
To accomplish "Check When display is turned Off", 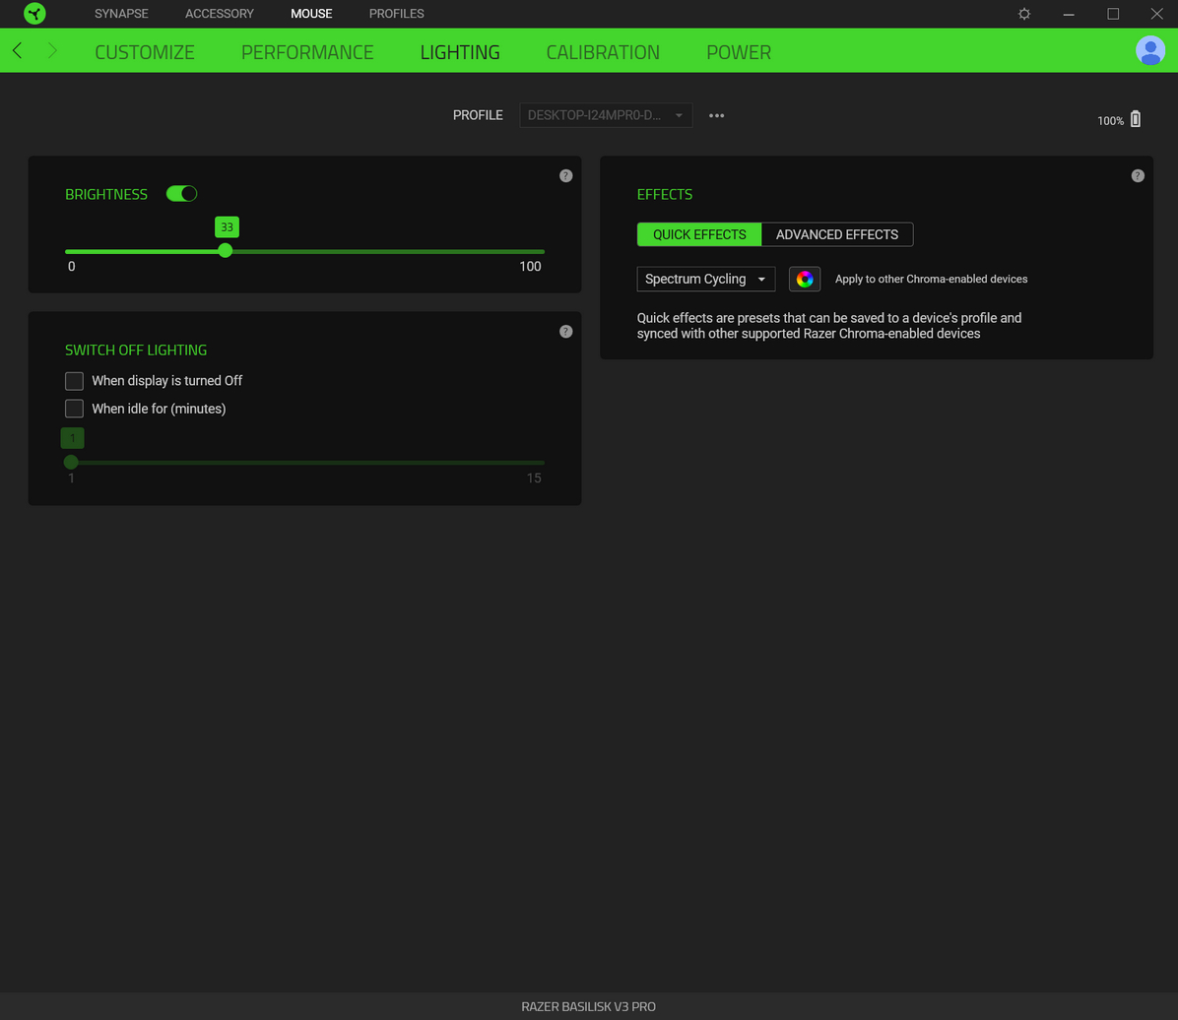I will pos(75,381).
